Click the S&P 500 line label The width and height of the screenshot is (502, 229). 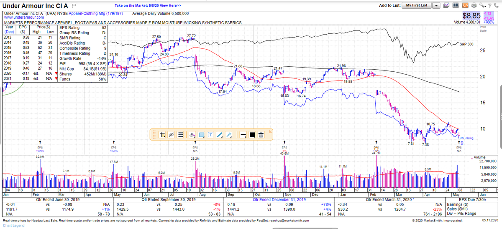(466, 44)
